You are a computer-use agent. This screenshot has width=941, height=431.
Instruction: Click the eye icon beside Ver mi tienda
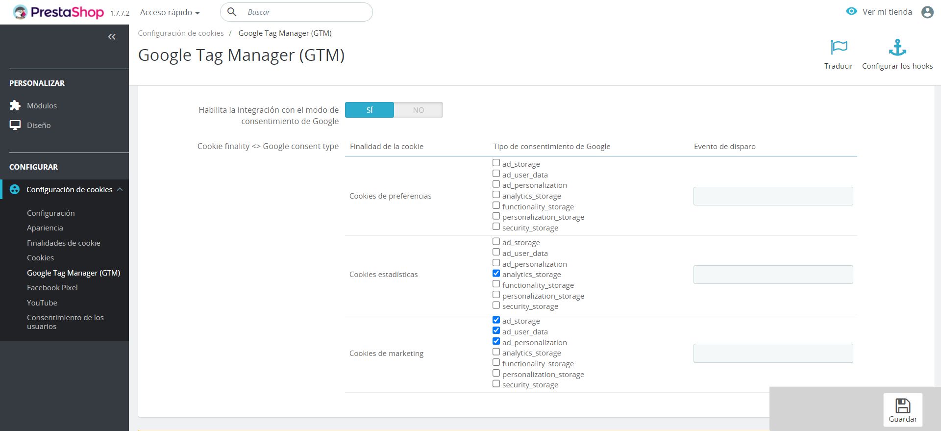click(851, 11)
